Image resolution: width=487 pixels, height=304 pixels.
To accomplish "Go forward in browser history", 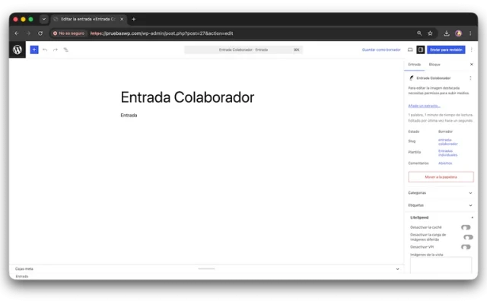I will pos(28,33).
